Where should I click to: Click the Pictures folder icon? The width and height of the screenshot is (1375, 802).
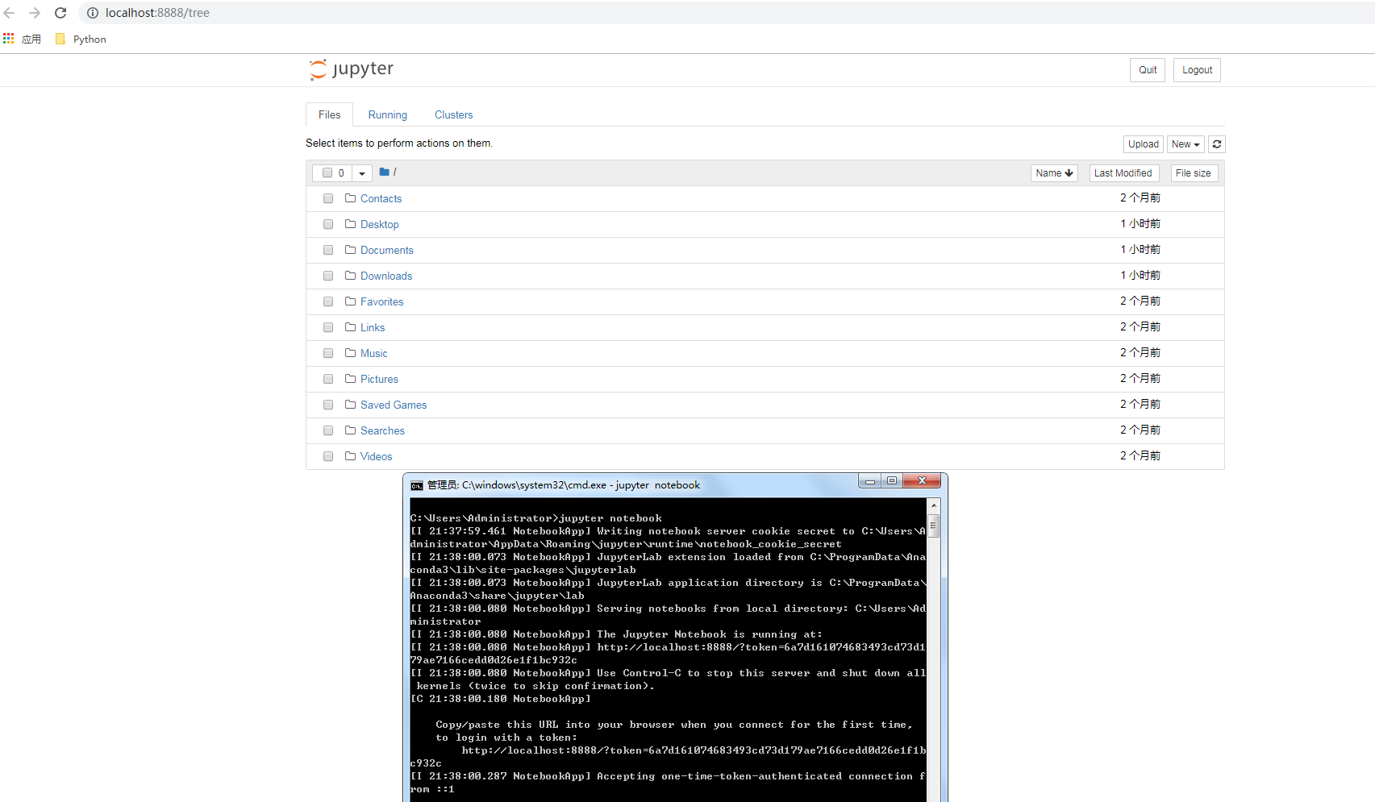click(350, 379)
